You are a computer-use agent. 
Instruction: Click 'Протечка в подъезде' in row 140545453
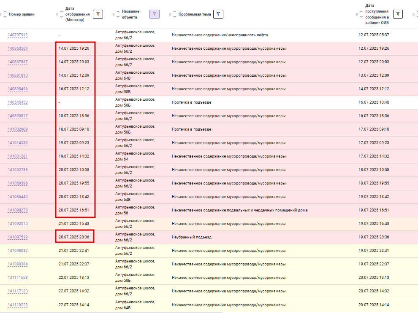pos(191,102)
